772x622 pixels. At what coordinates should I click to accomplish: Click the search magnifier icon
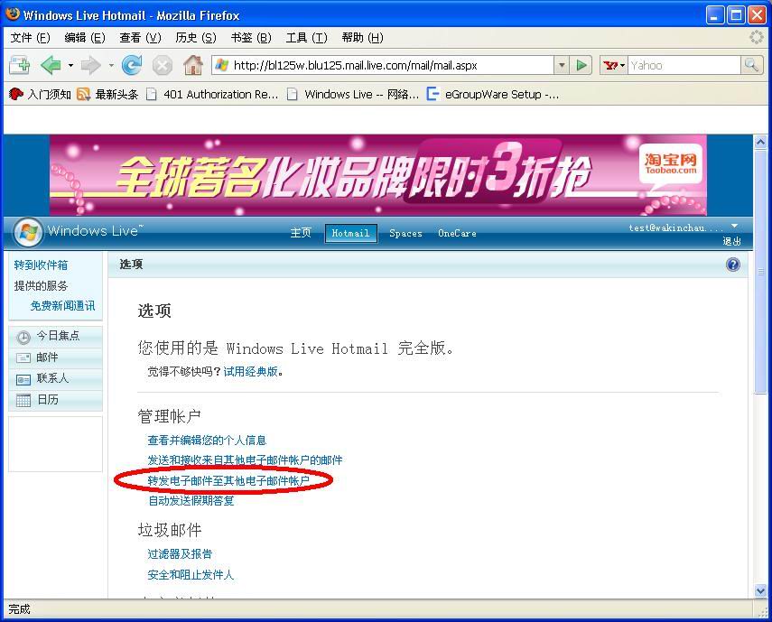pos(751,65)
